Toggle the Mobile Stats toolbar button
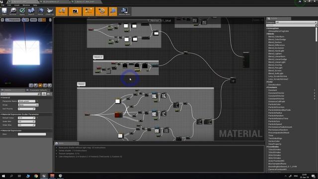 click(124, 11)
